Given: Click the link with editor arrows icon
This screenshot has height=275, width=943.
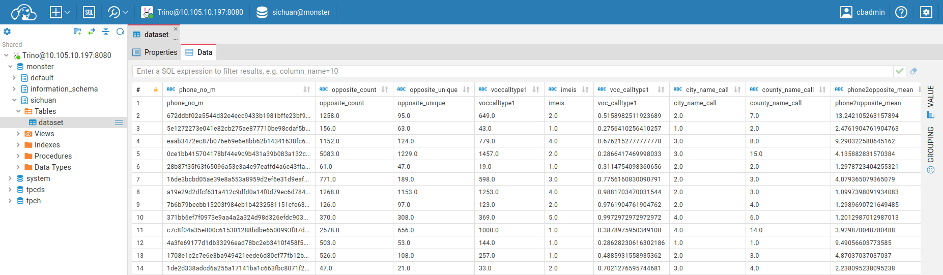Looking at the screenshot, I should 92,32.
